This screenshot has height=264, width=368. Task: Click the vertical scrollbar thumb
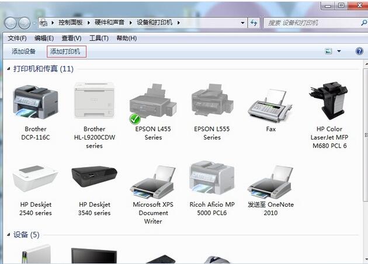(x=366, y=135)
